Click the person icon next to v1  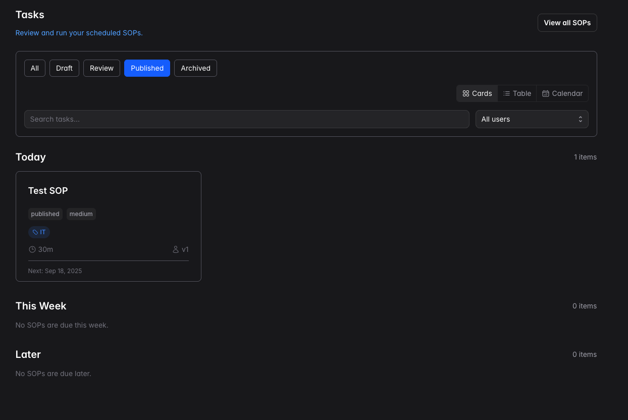pyautogui.click(x=176, y=249)
